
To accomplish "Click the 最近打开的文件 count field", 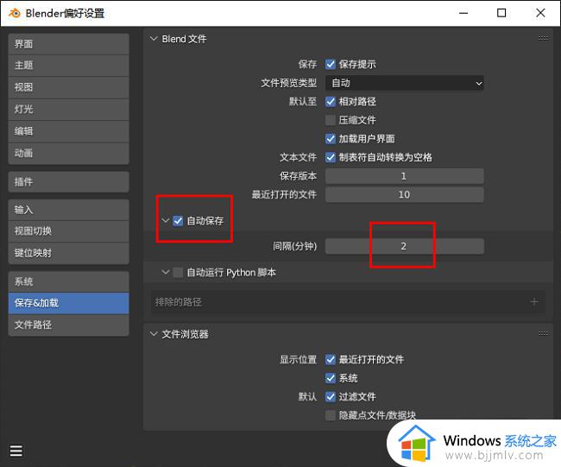I will [x=404, y=195].
